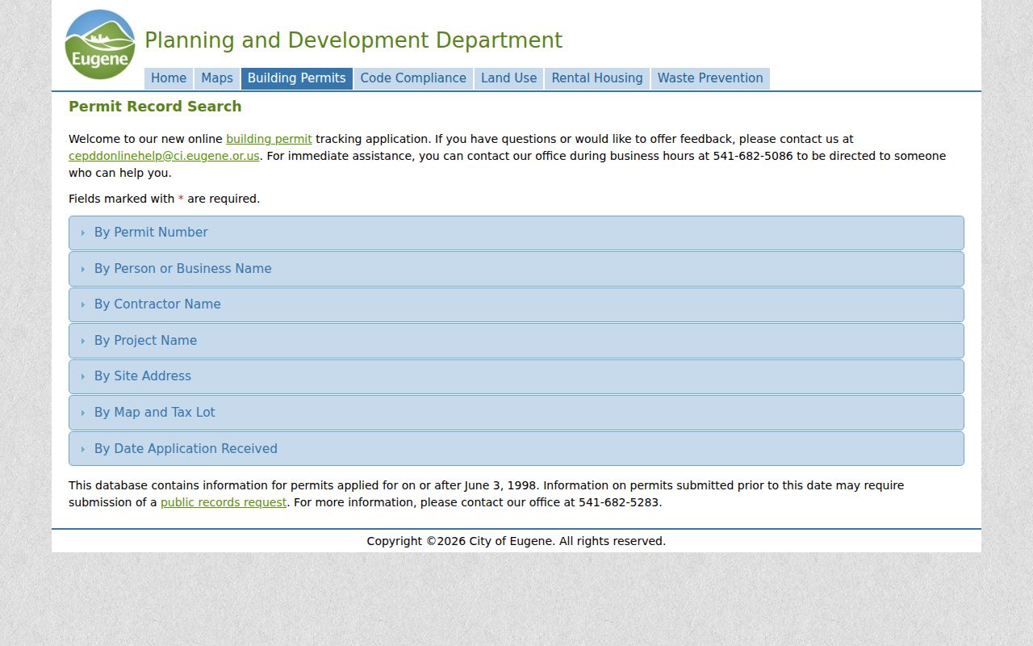Open the public records request link
Image resolution: width=1033 pixels, height=646 pixels.
(224, 502)
